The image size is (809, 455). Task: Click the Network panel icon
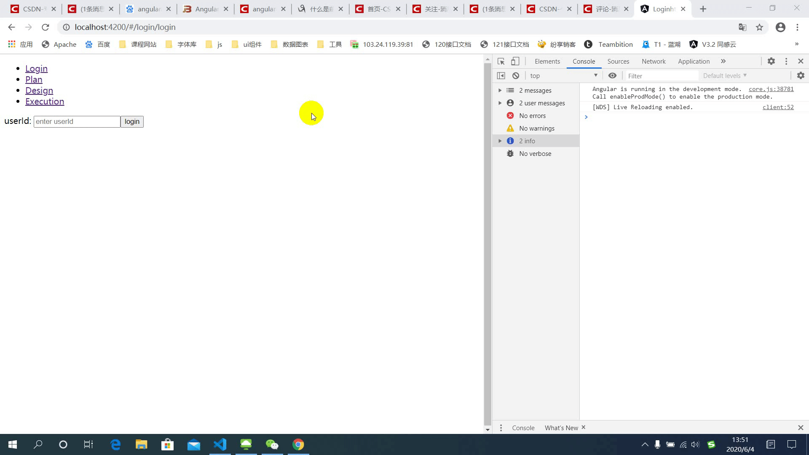click(654, 61)
